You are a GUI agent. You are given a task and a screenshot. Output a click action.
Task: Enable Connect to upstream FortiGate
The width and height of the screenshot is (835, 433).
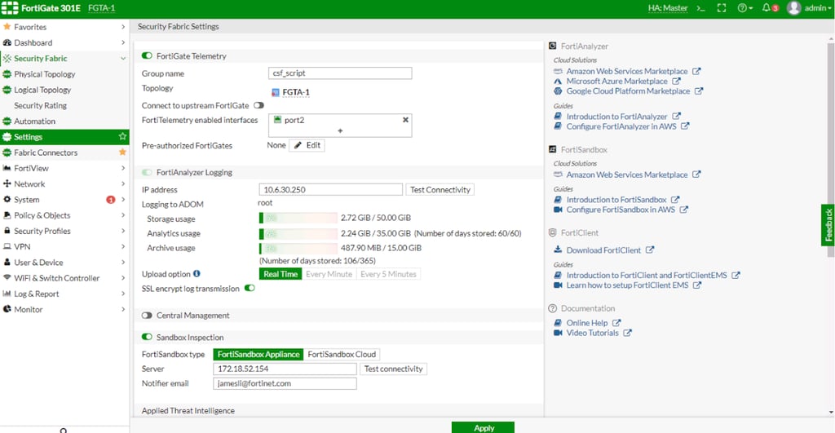pos(258,105)
